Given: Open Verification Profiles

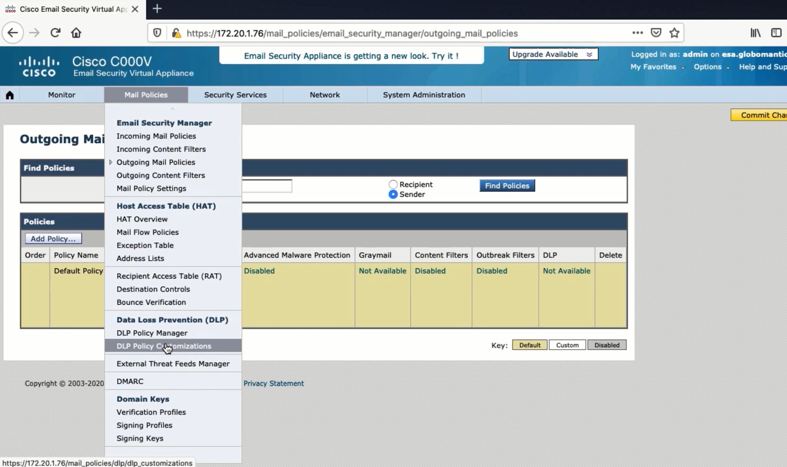Looking at the screenshot, I should [151, 412].
